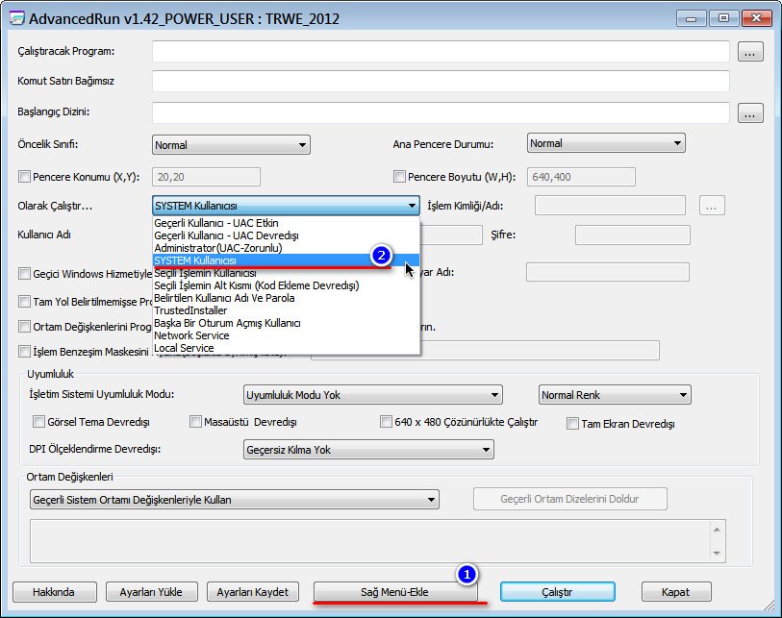
Task: Toggle the Tam Yol Belirtilmemişse checkbox
Action: tap(24, 302)
